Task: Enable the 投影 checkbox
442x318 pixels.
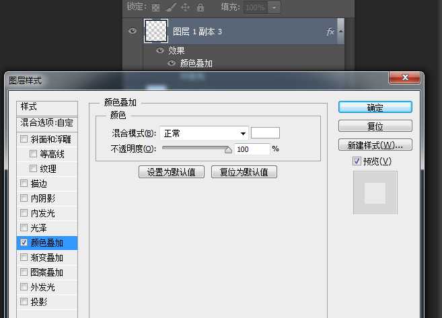Action: (24, 301)
